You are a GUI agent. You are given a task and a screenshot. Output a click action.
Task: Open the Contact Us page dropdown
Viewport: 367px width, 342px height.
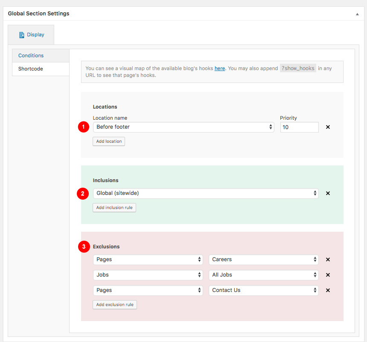[x=264, y=290]
